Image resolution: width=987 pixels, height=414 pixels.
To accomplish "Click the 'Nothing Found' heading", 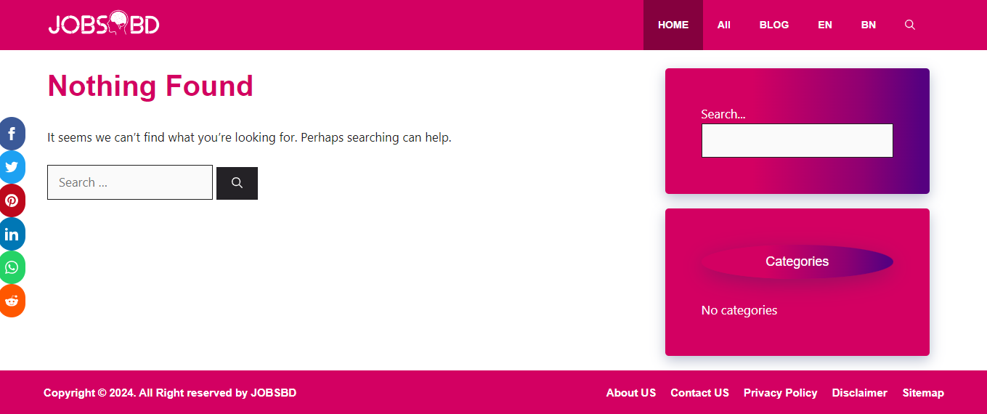I will tap(150, 86).
